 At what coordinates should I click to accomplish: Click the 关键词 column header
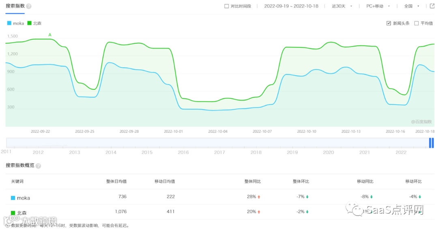17,181
